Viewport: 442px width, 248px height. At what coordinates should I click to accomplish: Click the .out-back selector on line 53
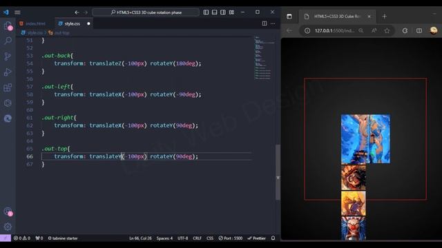pos(56,56)
